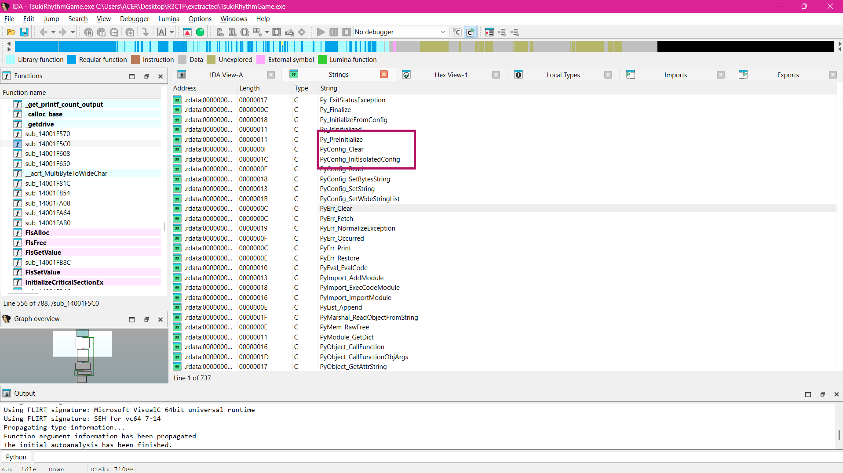Image resolution: width=843 pixels, height=473 pixels.
Task: Click the green circle toolbar icon
Action: tap(200, 32)
